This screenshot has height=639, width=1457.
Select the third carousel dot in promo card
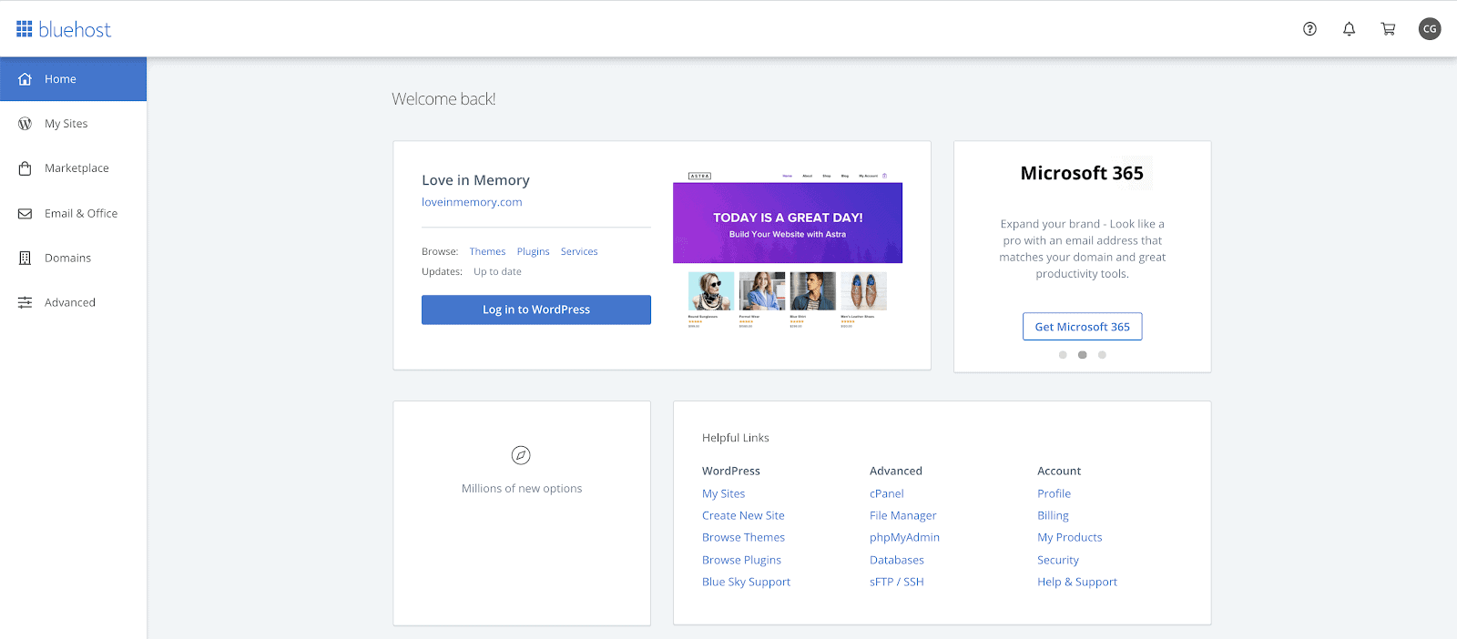pos(1102,355)
